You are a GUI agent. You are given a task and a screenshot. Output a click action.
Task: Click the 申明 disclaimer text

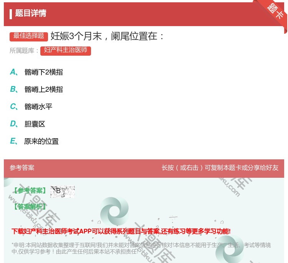tap(141, 248)
